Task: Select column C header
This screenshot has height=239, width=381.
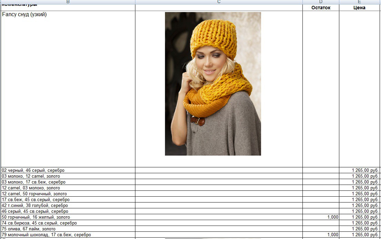Action: (x=219, y=2)
